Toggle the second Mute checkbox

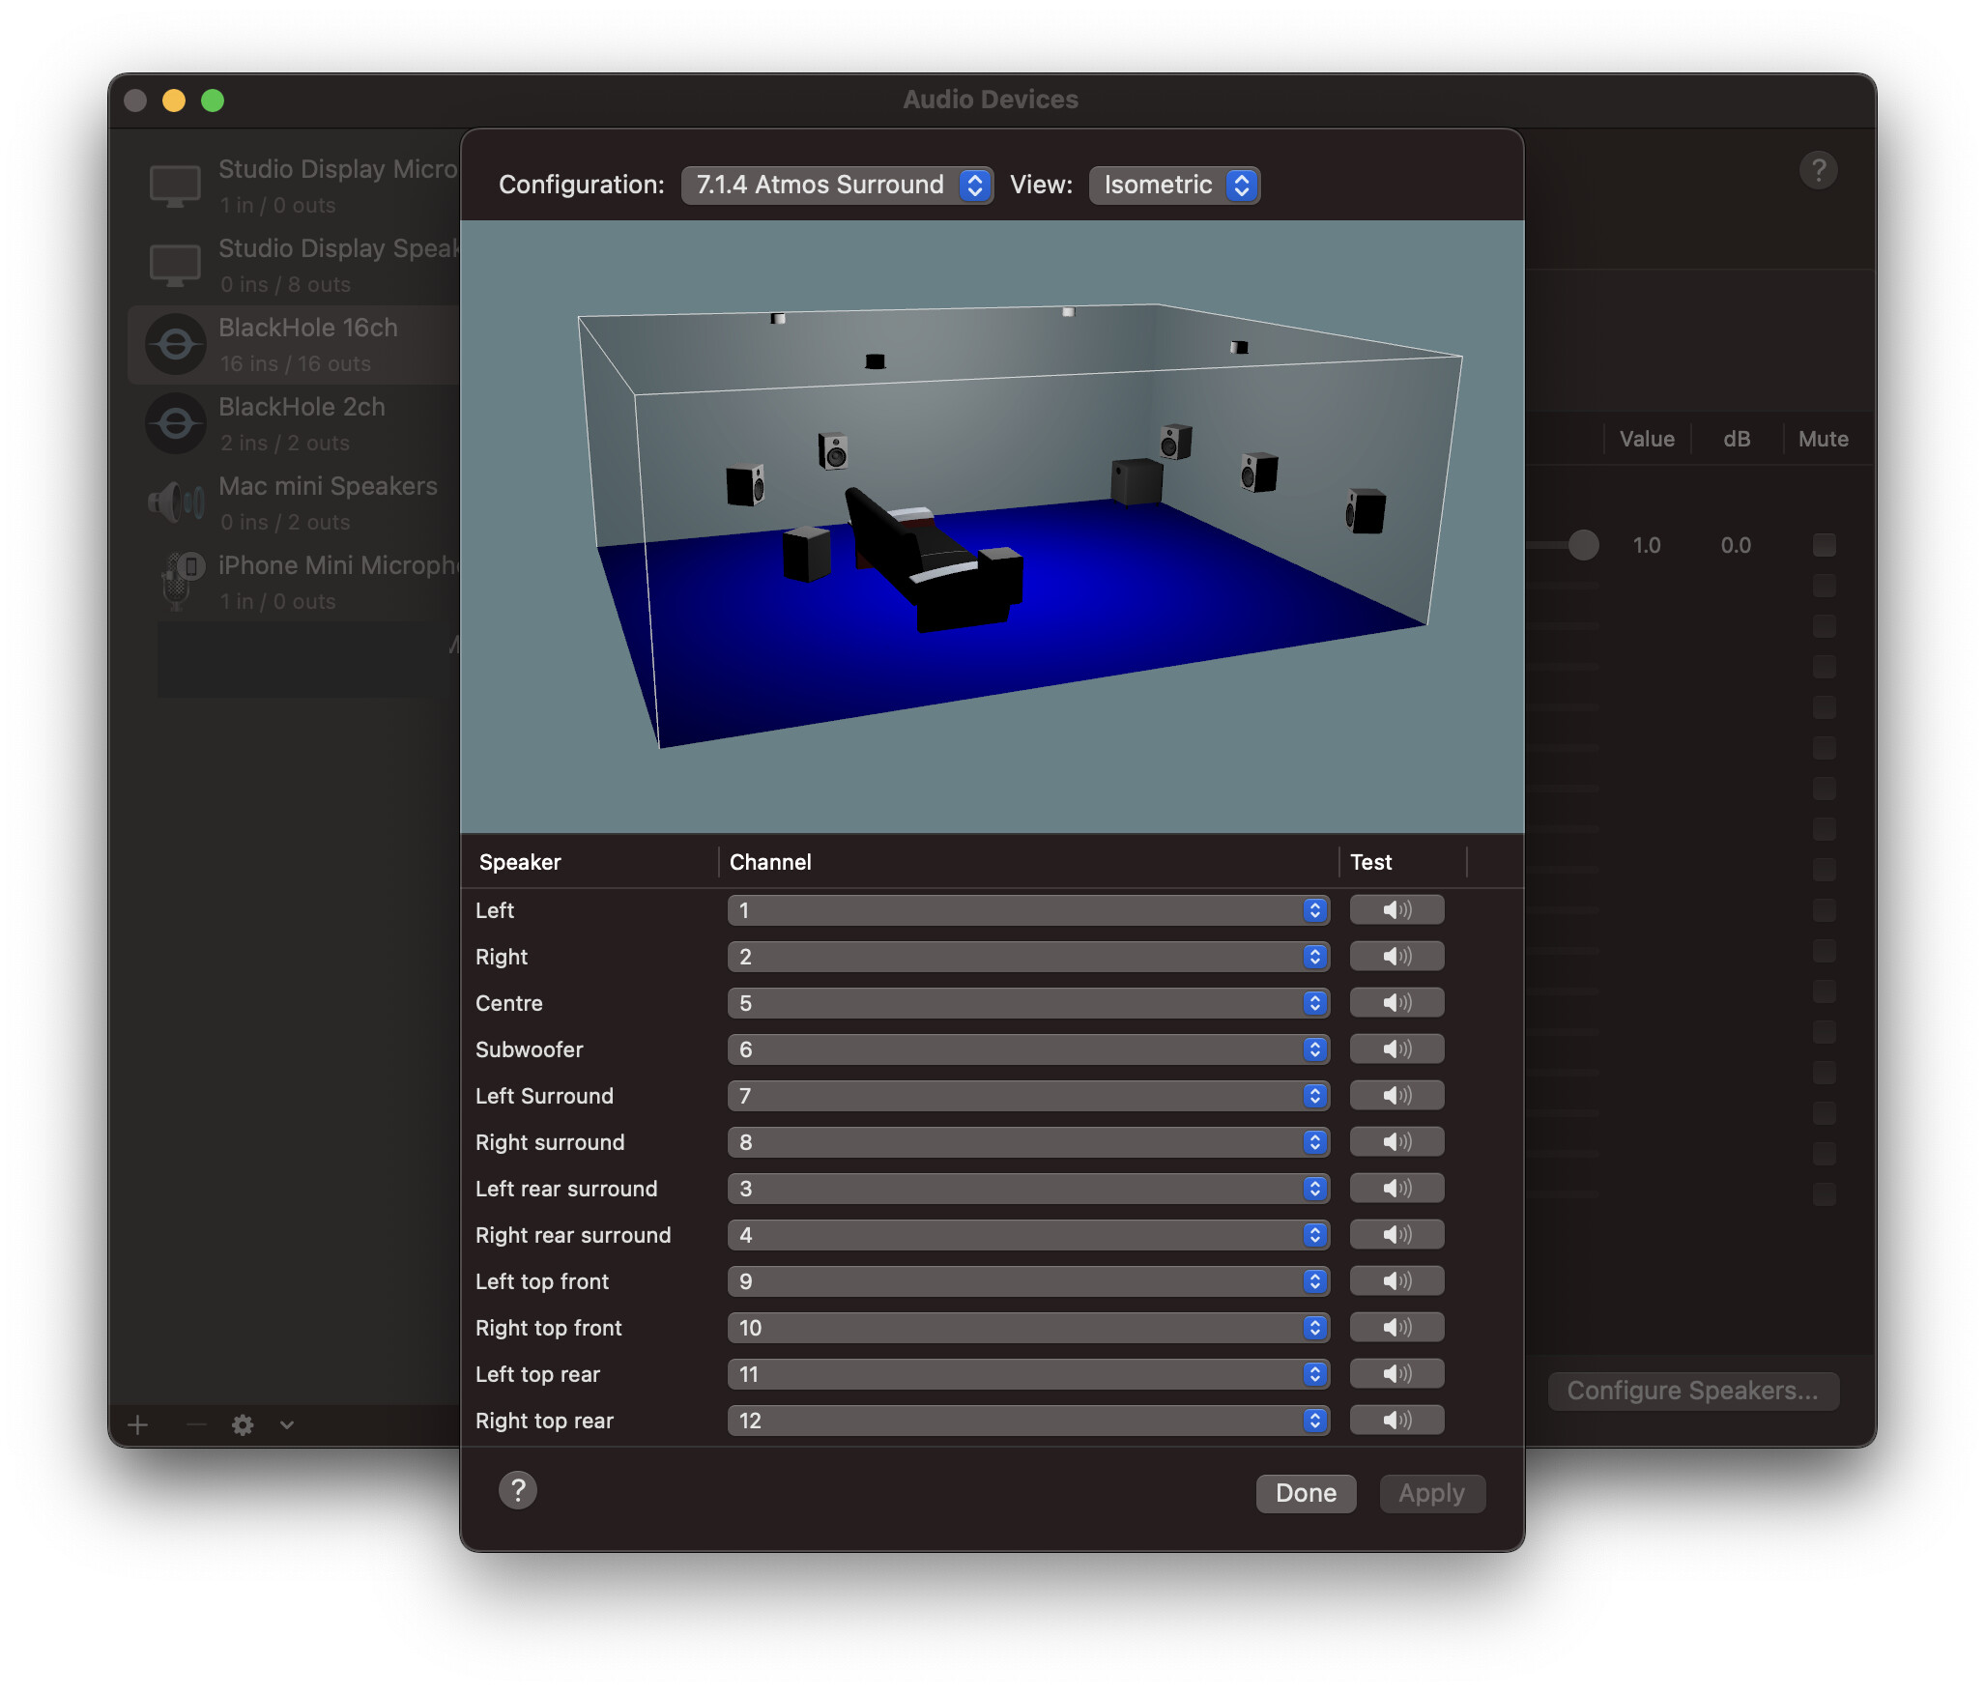pyautogui.click(x=1824, y=586)
